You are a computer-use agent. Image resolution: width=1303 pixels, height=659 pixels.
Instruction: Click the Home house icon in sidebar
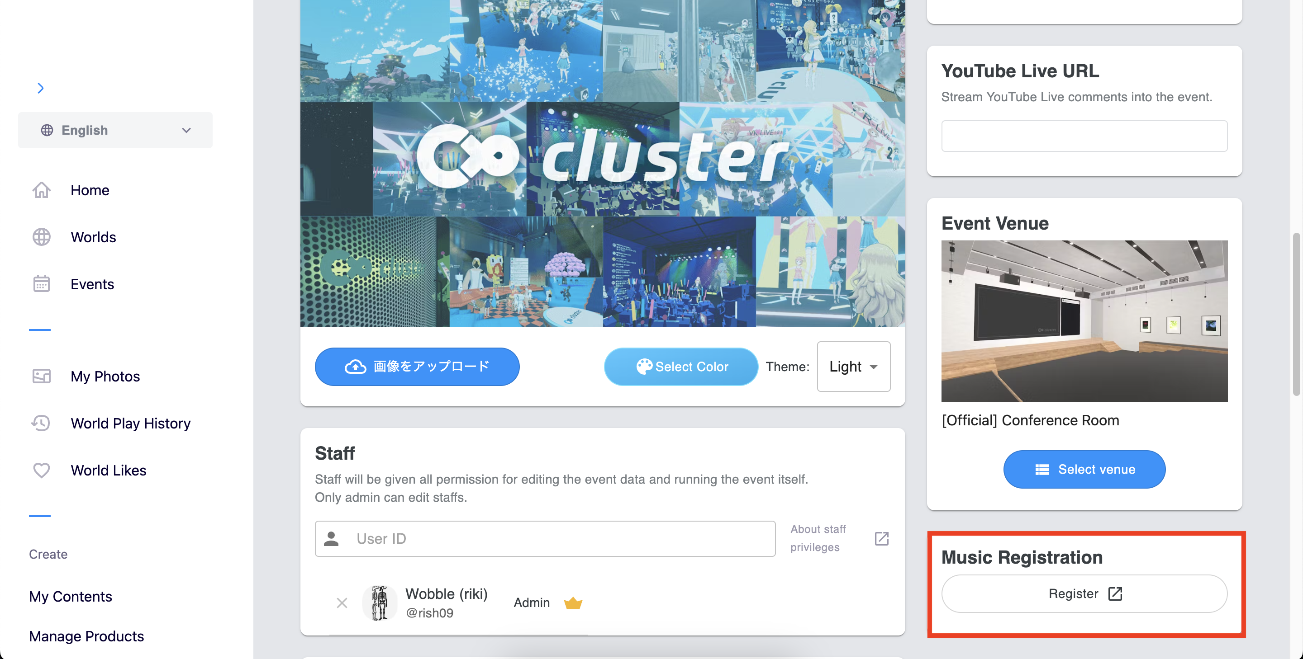point(42,190)
